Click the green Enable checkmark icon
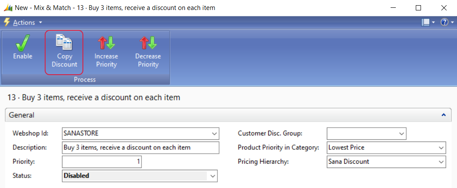 point(23,42)
